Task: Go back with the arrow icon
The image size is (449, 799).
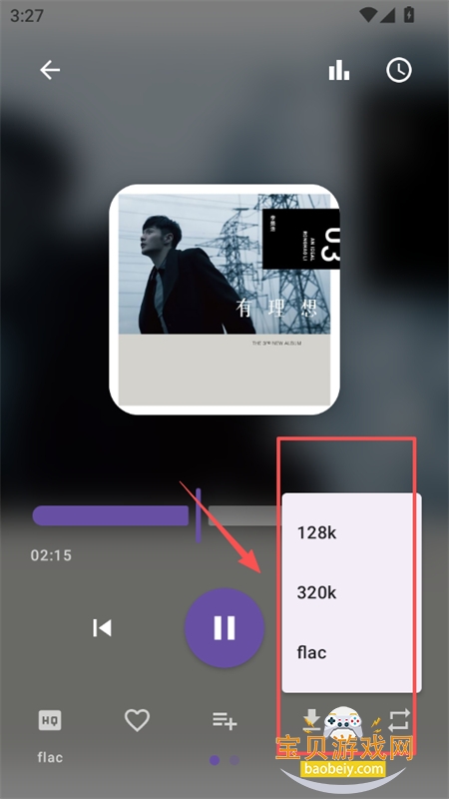Action: 50,70
